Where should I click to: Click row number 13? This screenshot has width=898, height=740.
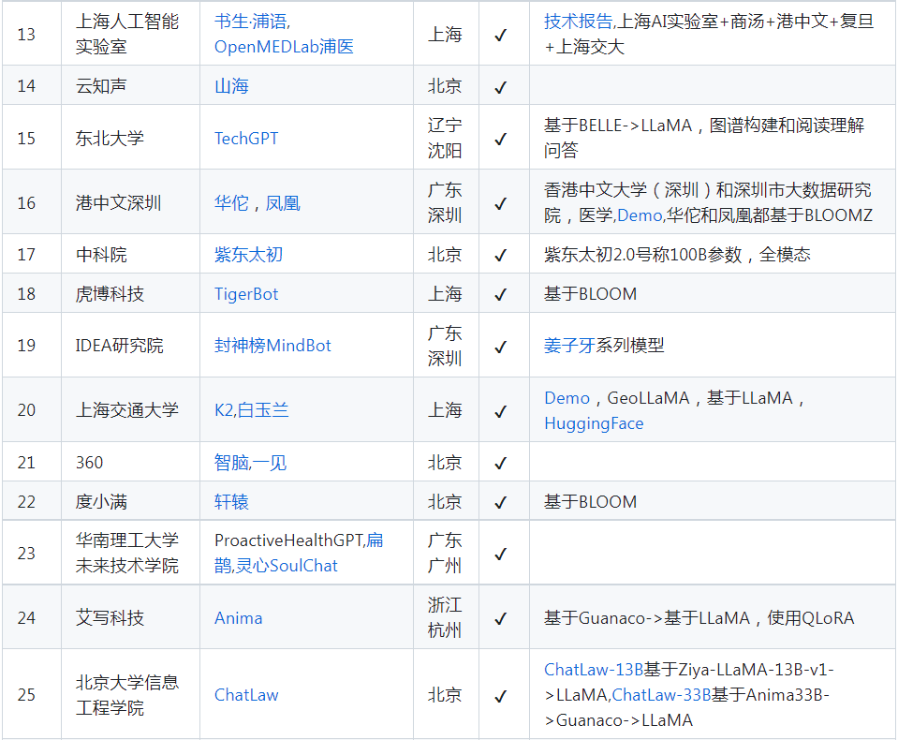(26, 35)
